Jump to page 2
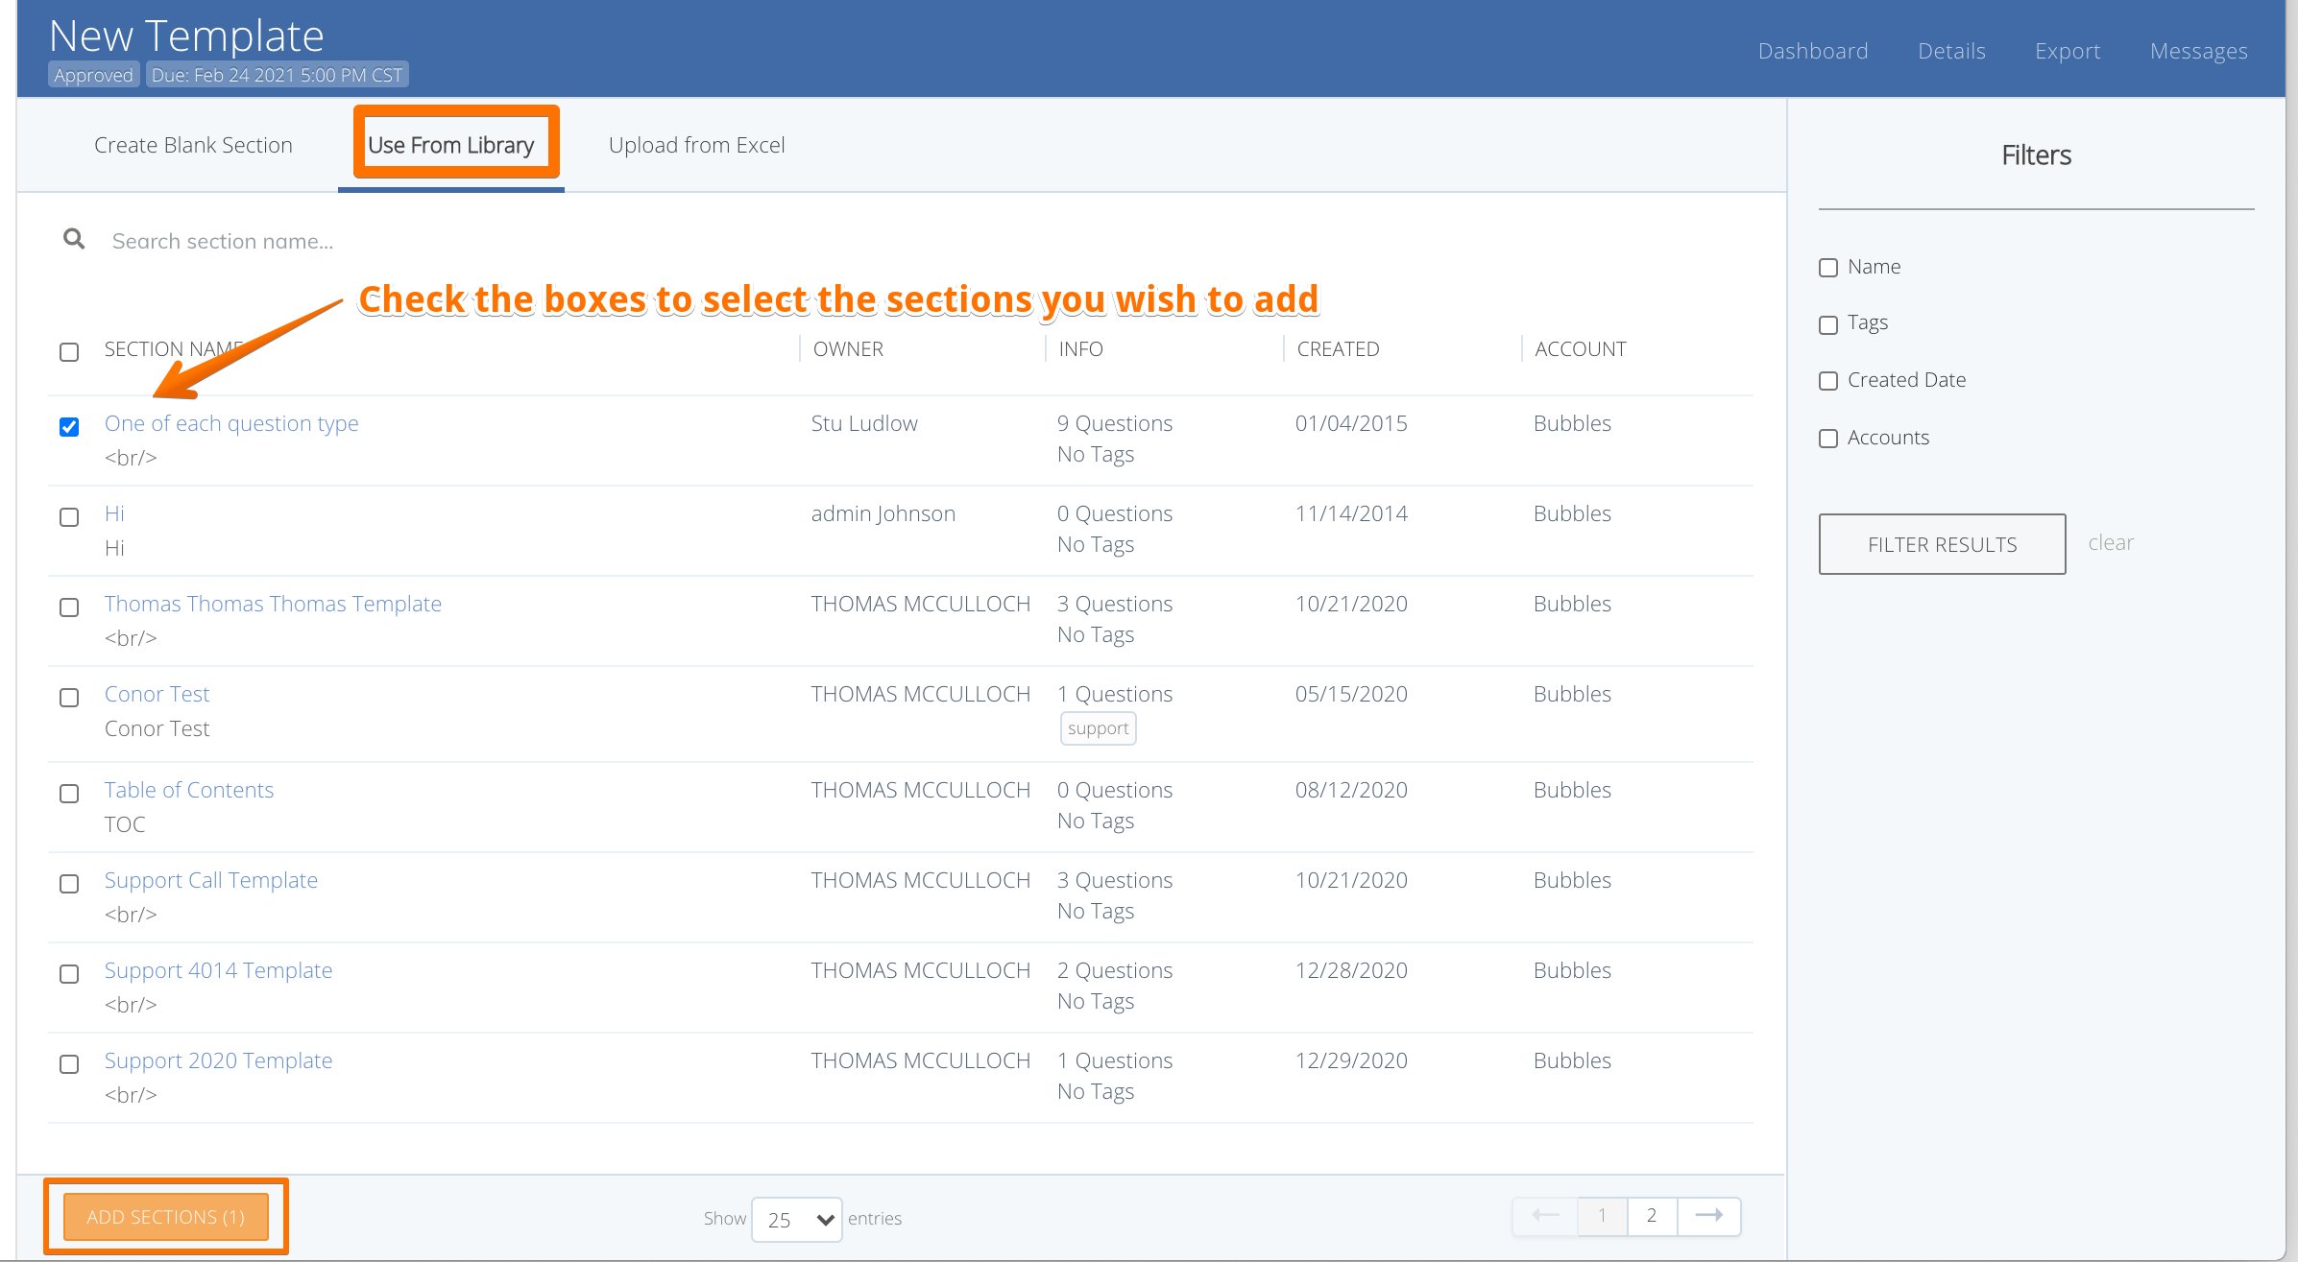This screenshot has height=1262, width=2298. pos(1652,1216)
